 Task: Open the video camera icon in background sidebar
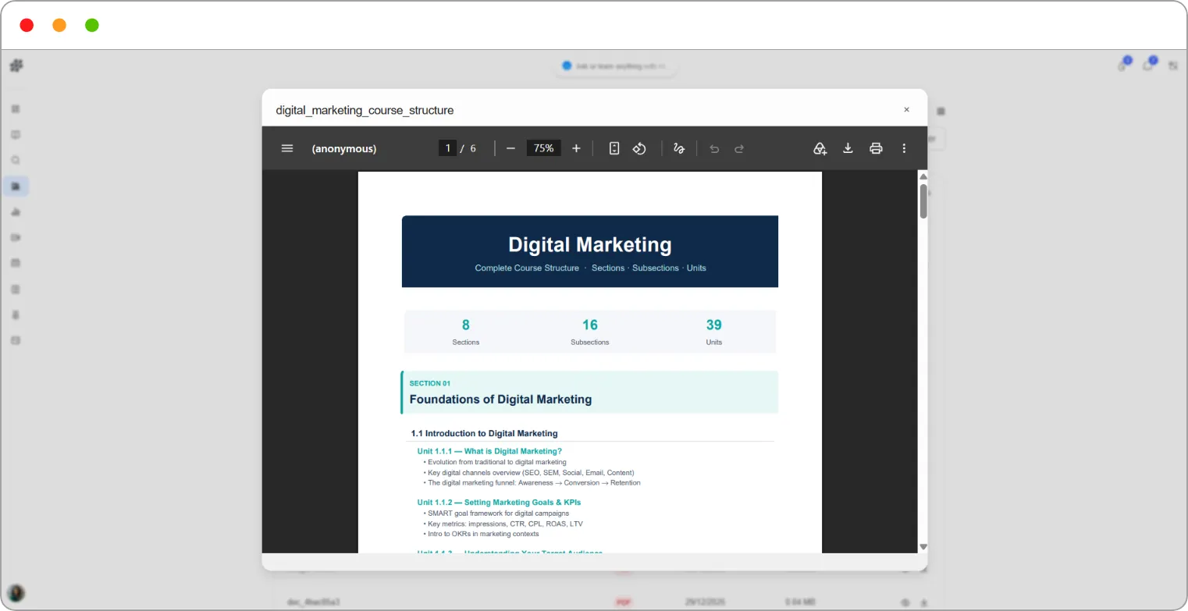(16, 237)
